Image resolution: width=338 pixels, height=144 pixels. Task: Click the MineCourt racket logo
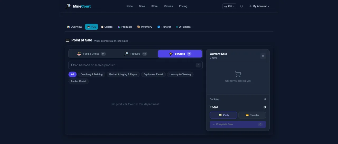tap(68, 6)
